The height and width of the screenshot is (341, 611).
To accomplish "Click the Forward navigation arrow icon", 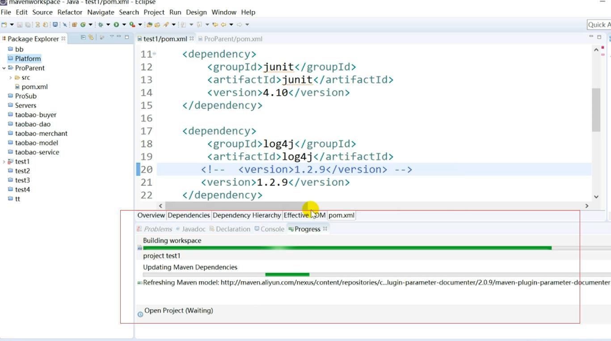I will tap(239, 25).
